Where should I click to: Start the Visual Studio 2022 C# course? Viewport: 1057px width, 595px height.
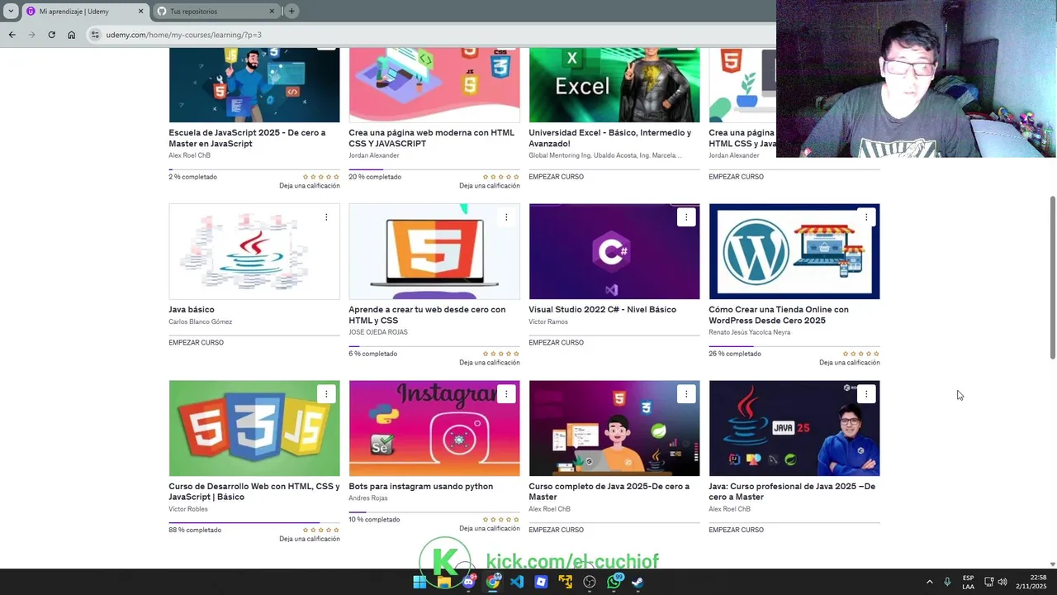click(556, 342)
